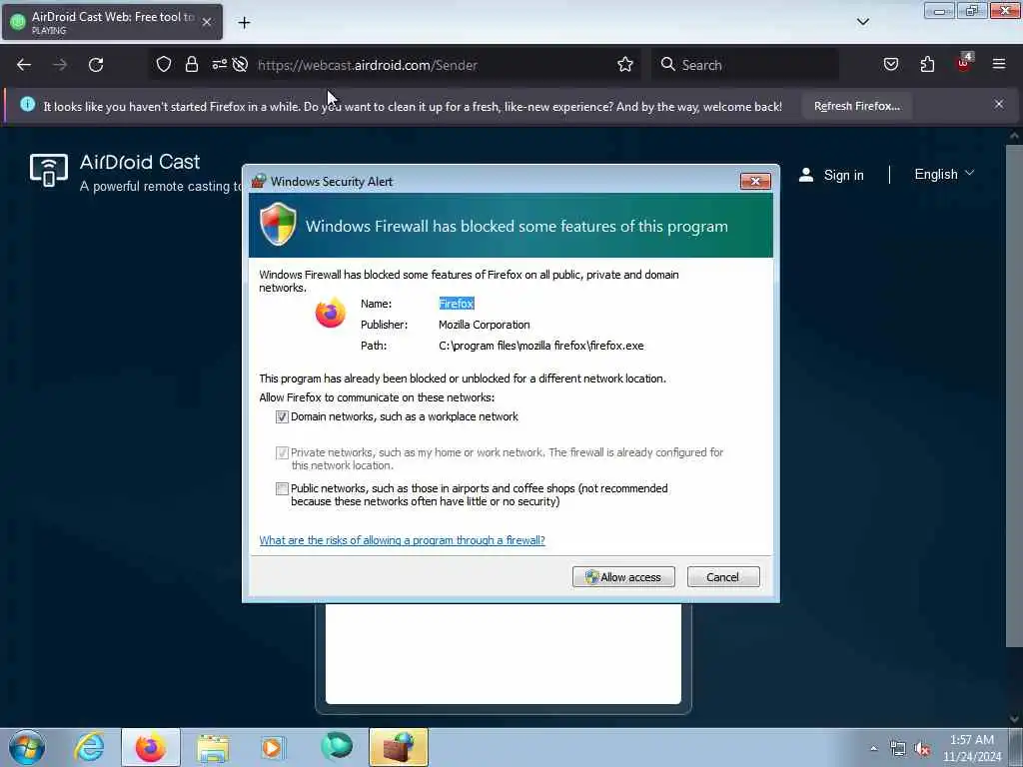Click the uBlock extension icon with badge
Screen dimensions: 1023x767
pos(964,63)
